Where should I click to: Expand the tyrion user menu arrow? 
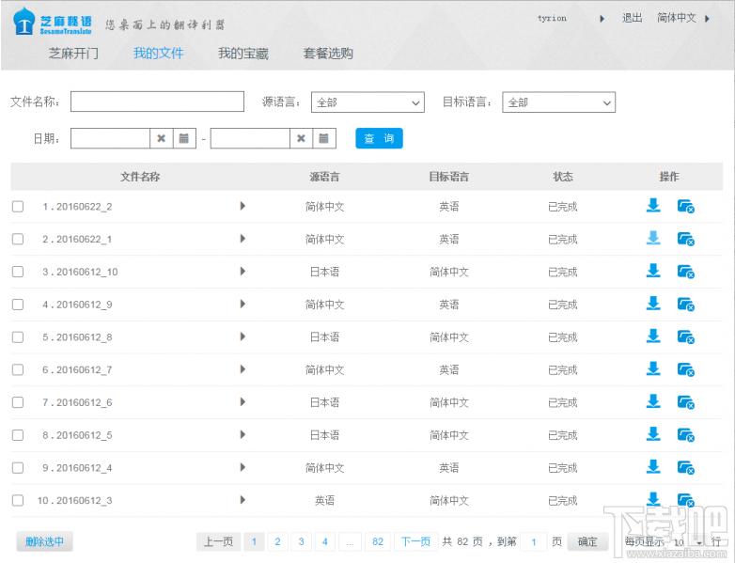(x=602, y=19)
